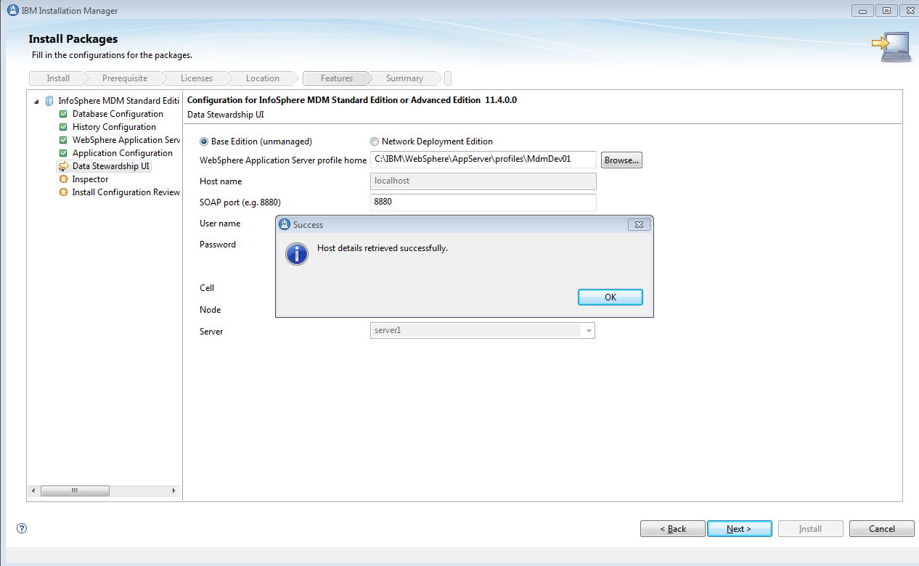Viewport: 919px width, 566px height.
Task: Click left arrow of tree horizontal scrollbar
Action: click(x=32, y=491)
